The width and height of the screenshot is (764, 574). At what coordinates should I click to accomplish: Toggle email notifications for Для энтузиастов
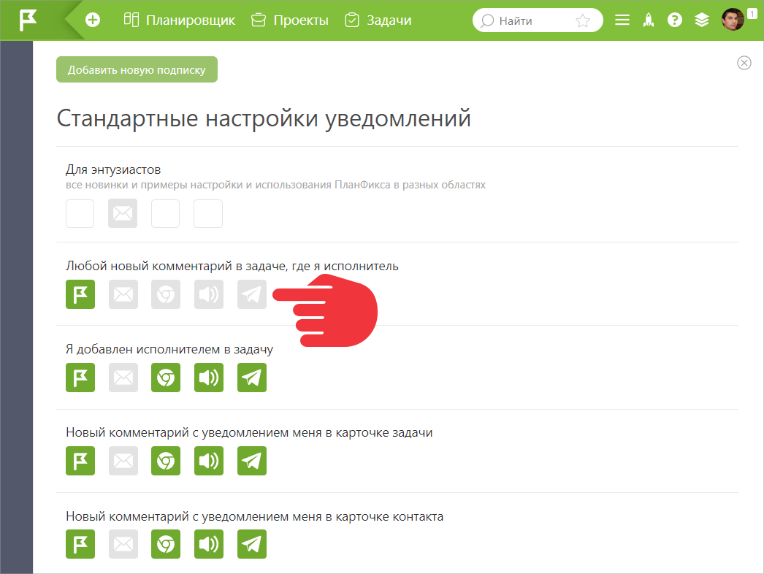[x=123, y=213]
